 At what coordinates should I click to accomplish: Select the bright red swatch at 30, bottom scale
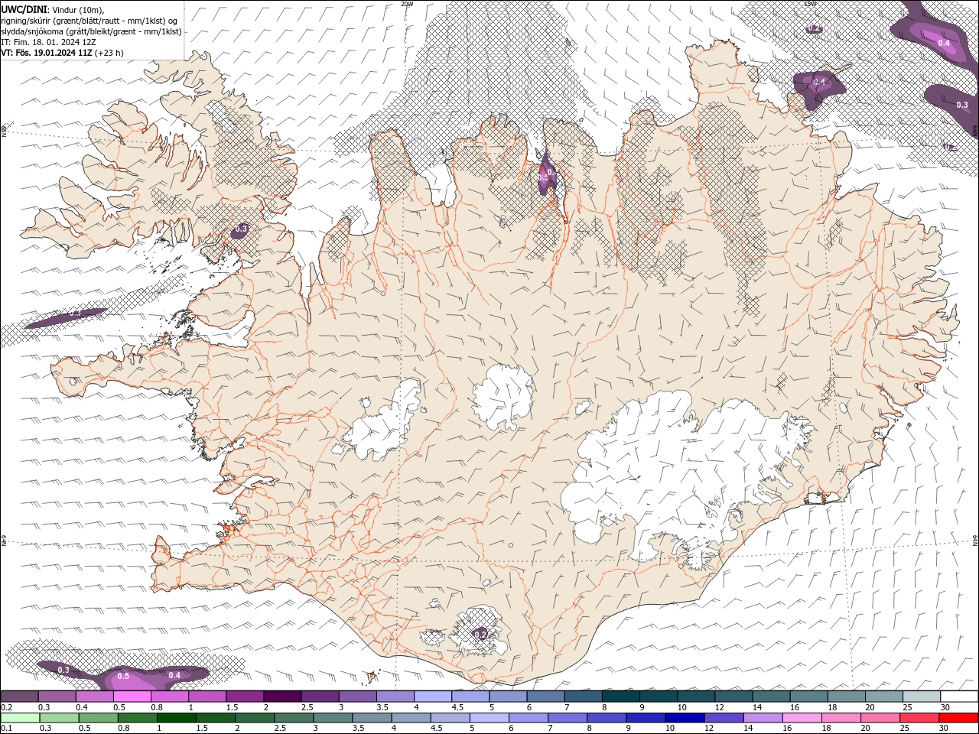[958, 718]
